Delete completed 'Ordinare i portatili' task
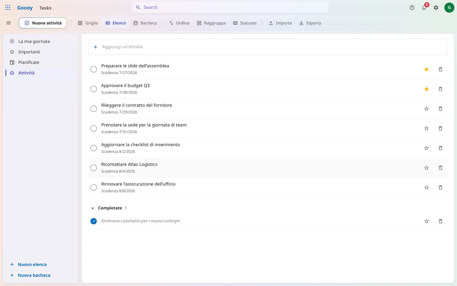Image resolution: width=457 pixels, height=286 pixels. pyautogui.click(x=440, y=221)
